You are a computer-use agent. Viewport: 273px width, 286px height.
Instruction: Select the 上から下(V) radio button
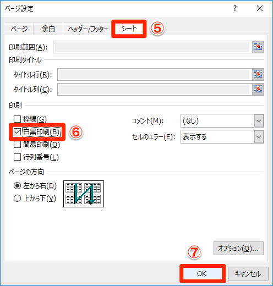click(17, 199)
